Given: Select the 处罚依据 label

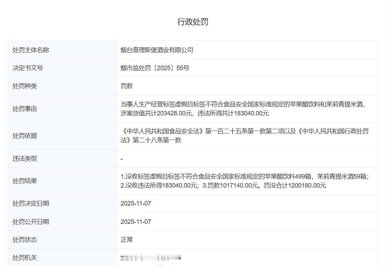Looking at the screenshot, I should [25, 136].
